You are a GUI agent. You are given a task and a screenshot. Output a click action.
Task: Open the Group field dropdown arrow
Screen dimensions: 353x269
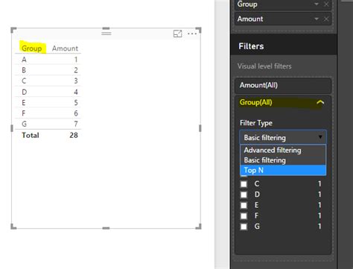317,4
